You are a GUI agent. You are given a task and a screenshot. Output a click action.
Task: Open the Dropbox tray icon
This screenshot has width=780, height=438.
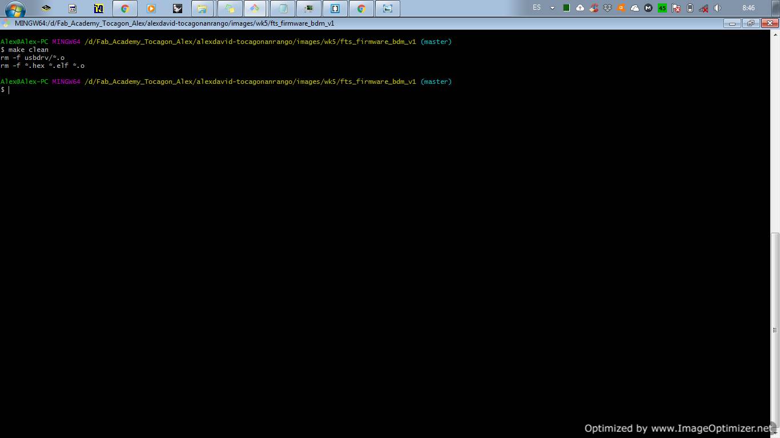point(607,8)
